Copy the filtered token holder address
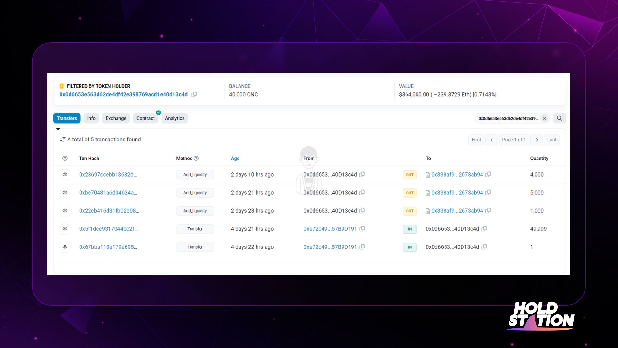 click(x=194, y=94)
